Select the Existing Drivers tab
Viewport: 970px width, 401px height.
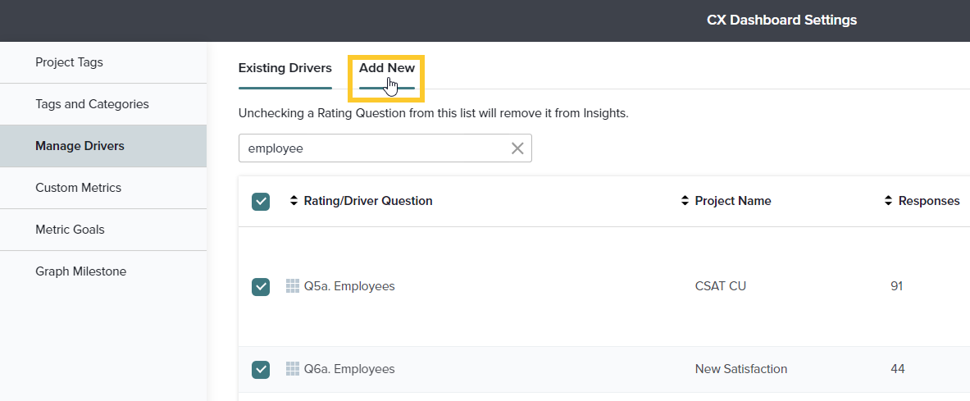285,68
